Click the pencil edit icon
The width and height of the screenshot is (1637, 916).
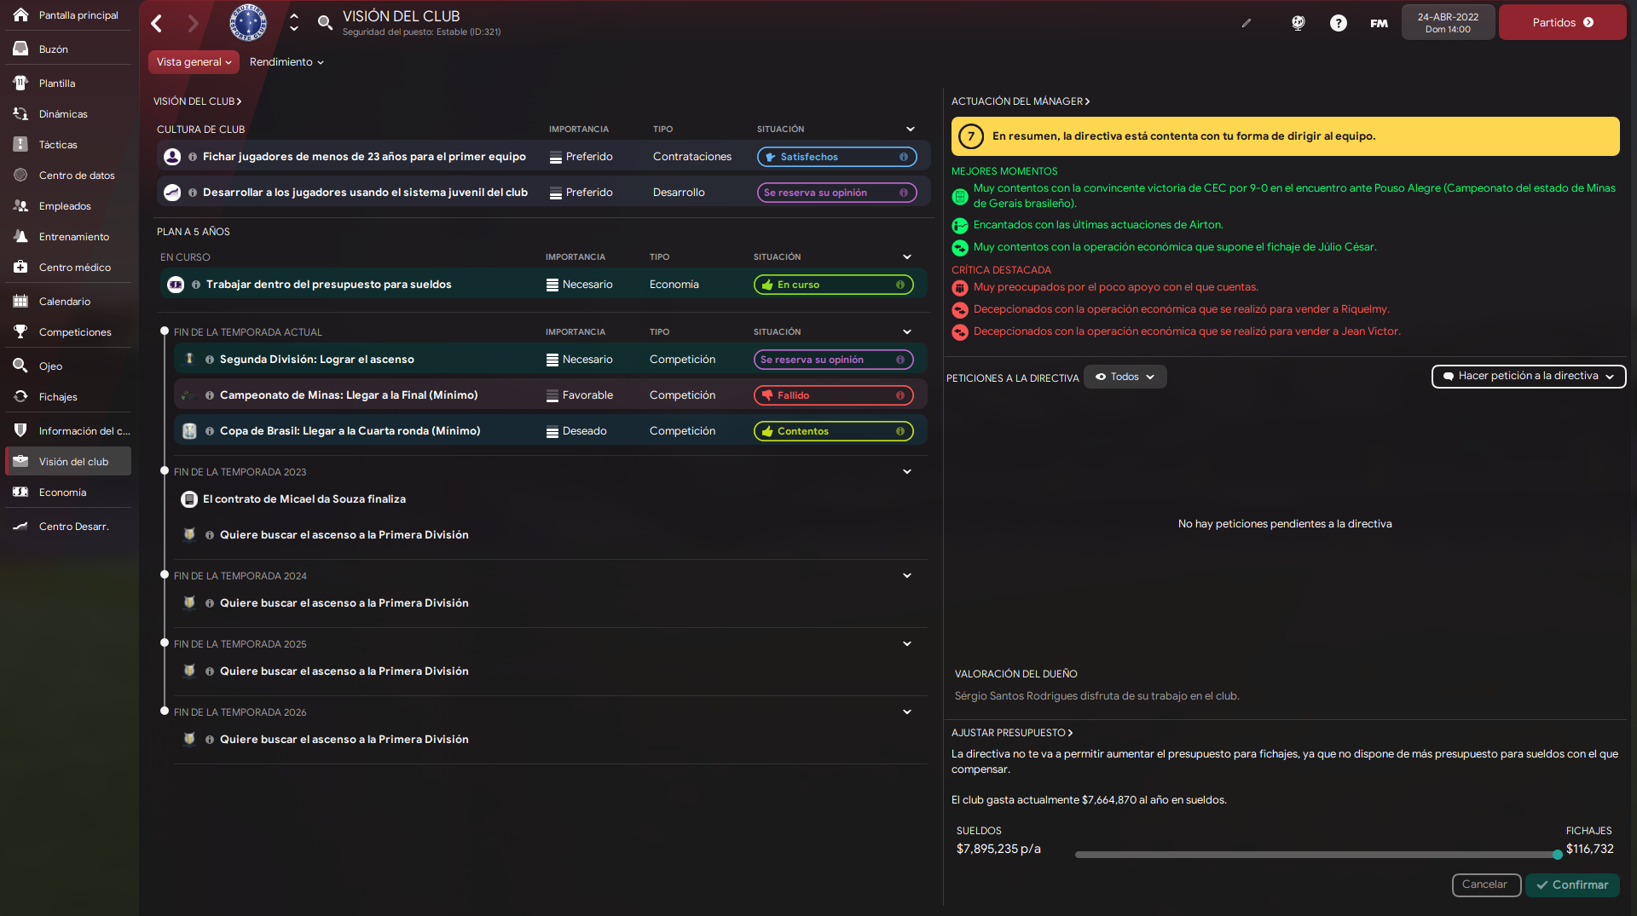1247,23
